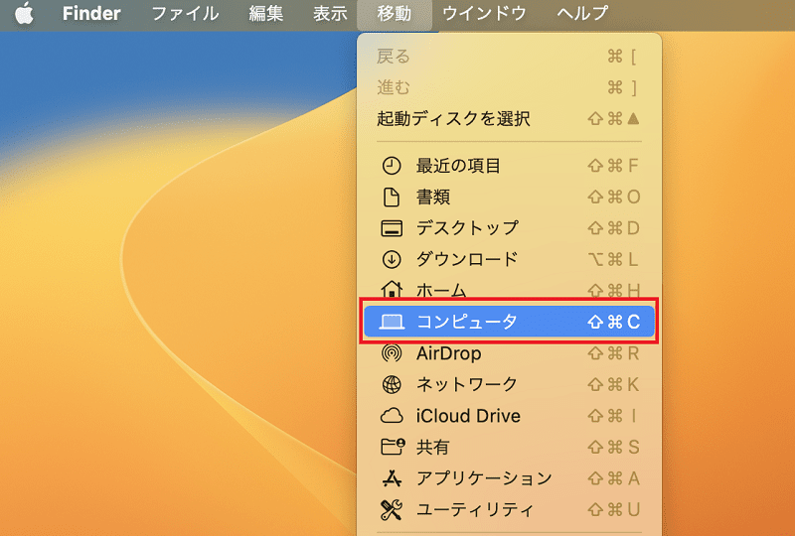Image resolution: width=795 pixels, height=536 pixels.
Task: Click the shared folder icon for 共有
Action: 393,447
